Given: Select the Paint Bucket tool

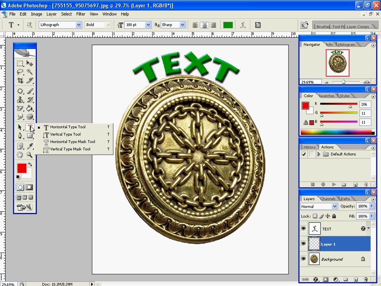Looking at the screenshot, I should (x=30, y=108).
